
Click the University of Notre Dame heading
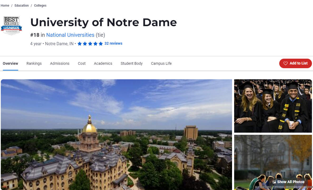(104, 22)
